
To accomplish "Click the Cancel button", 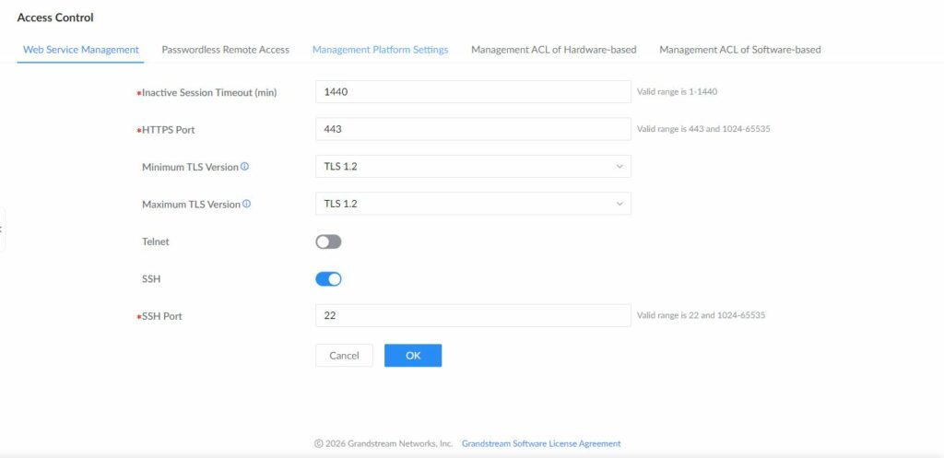I will tap(345, 356).
